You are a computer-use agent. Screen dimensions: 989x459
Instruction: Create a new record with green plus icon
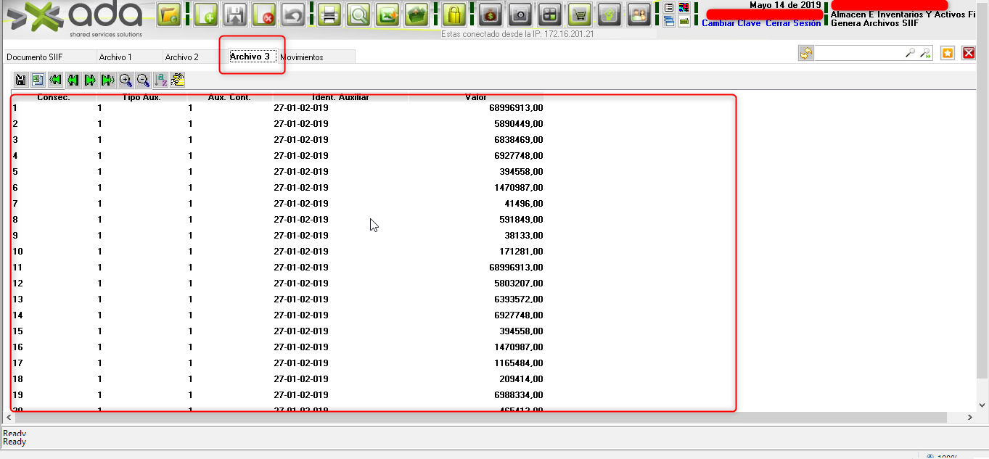pyautogui.click(x=206, y=15)
